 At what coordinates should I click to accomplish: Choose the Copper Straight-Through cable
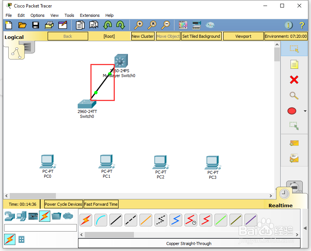[x=116, y=220]
